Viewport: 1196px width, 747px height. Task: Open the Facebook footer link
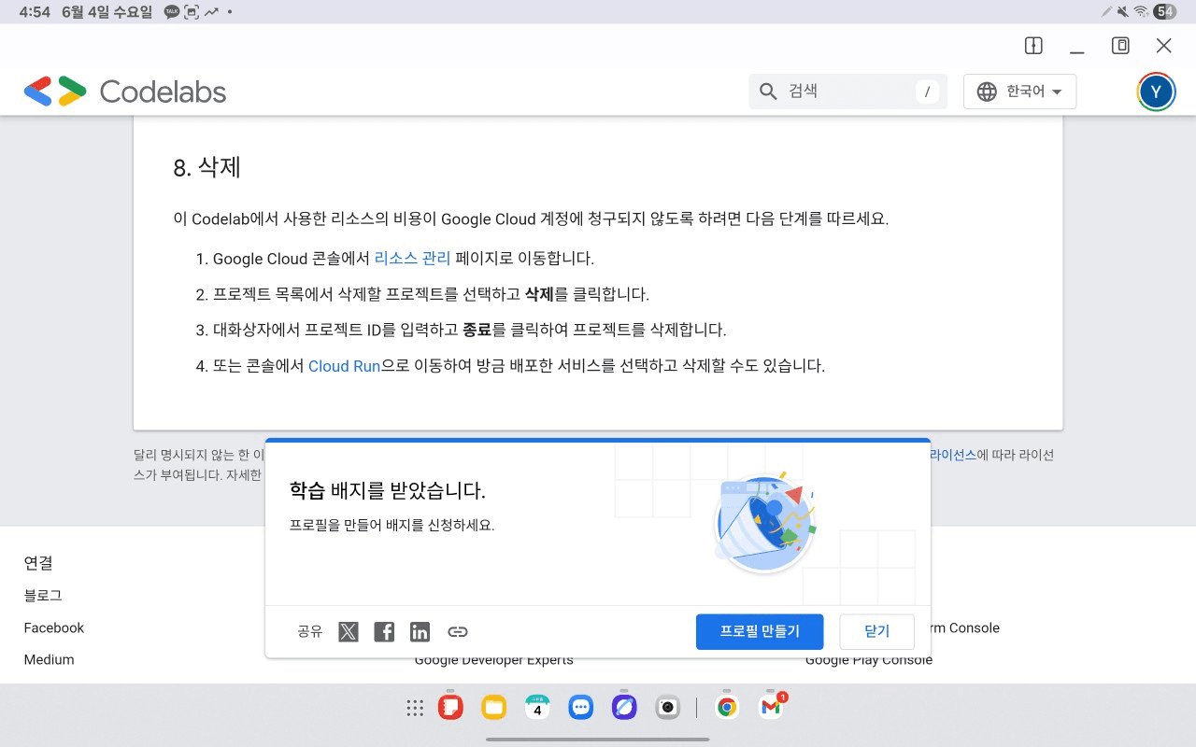click(54, 627)
